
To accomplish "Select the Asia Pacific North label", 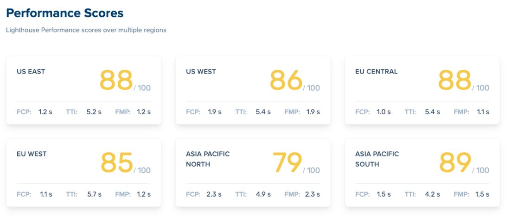I will (208, 159).
